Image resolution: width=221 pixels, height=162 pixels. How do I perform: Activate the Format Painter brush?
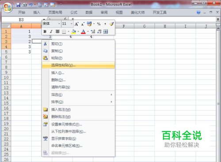[x=111, y=24]
